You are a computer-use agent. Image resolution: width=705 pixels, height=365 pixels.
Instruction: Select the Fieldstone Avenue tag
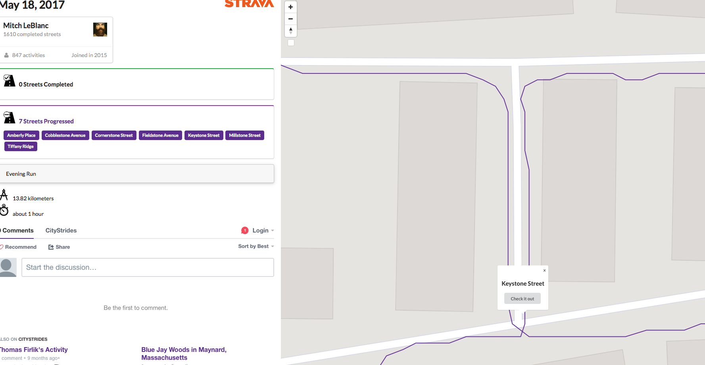(160, 135)
